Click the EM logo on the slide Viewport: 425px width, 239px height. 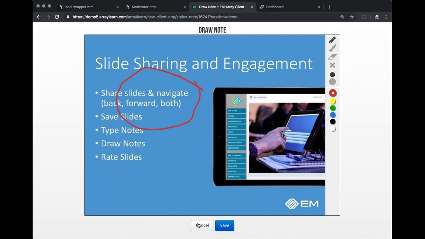point(302,204)
